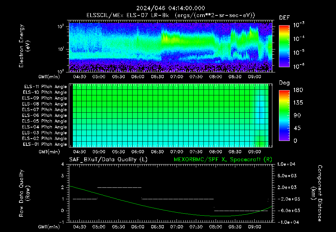Click the Deg pitch angle color bar
This screenshot has height=232, width=336.
pos(284,115)
